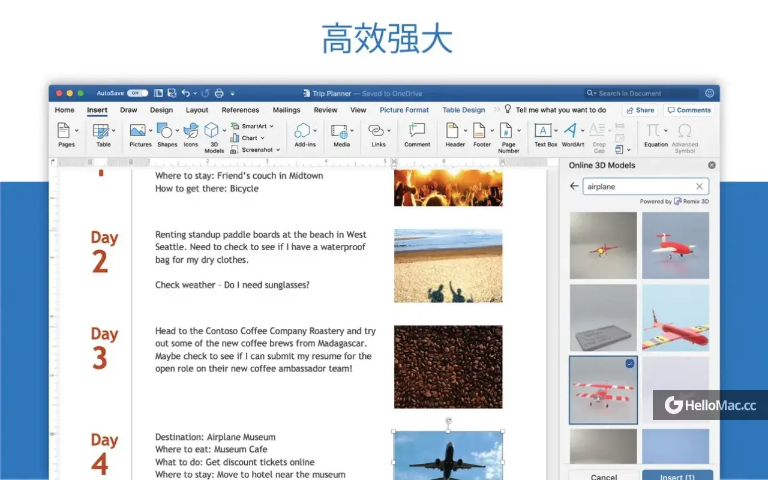Expand the Equation dropdown arrow
This screenshot has height=480, width=768.
coord(666,130)
